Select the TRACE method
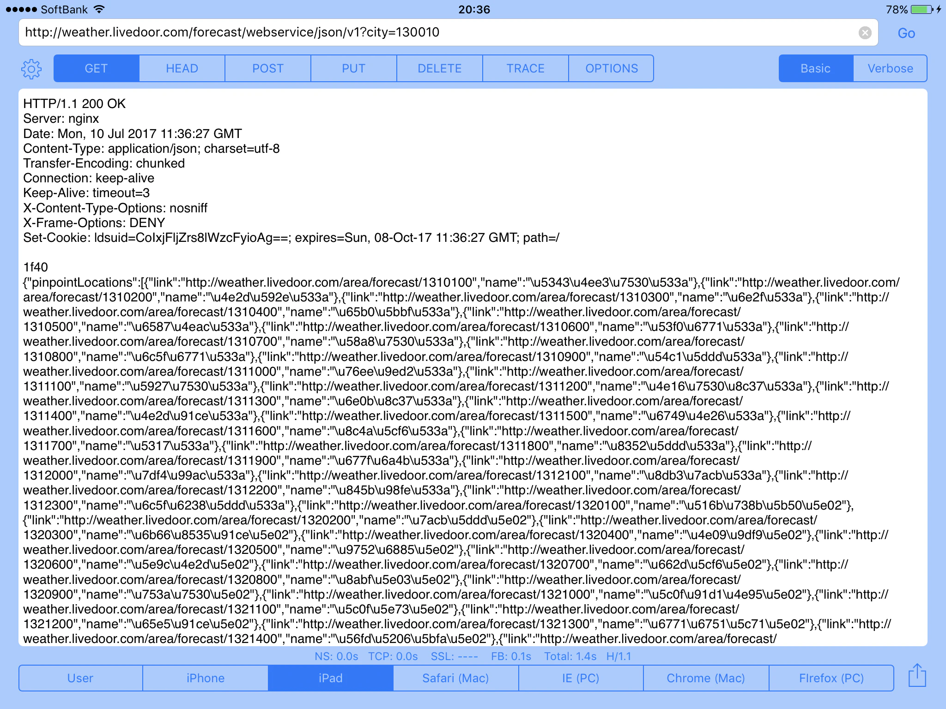The image size is (946, 709). pyautogui.click(x=526, y=68)
